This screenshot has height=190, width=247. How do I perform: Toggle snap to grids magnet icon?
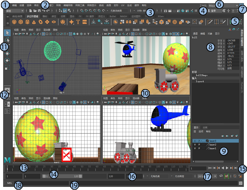[82, 11]
